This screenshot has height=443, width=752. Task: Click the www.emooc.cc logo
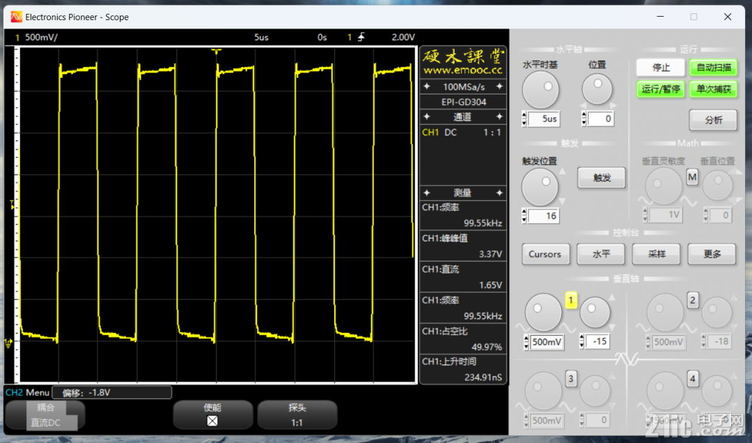(462, 62)
